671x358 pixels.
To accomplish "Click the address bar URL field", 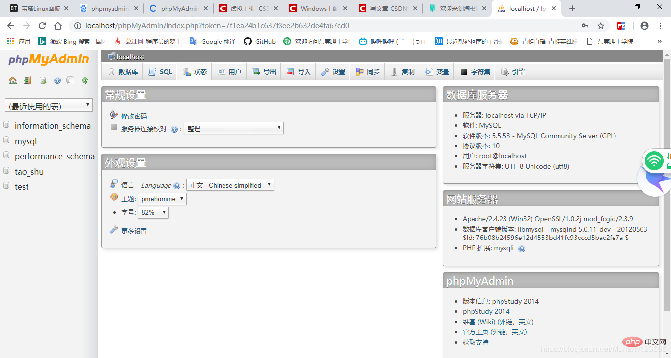I will tap(324, 26).
